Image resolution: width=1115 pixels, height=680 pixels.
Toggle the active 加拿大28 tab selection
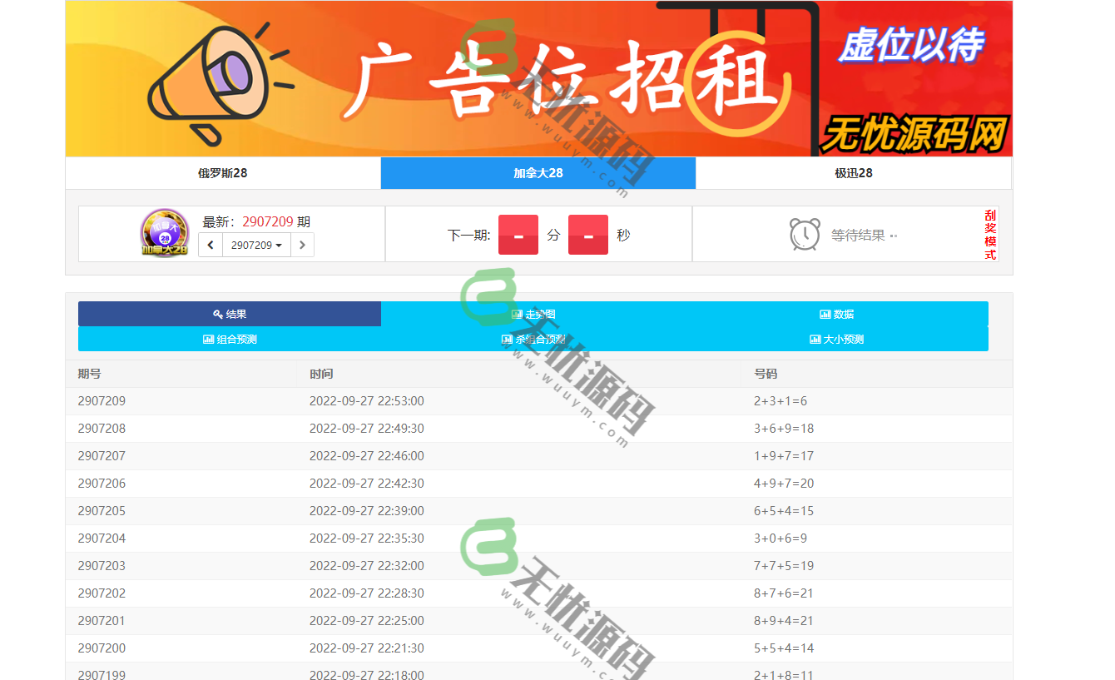pyautogui.click(x=538, y=173)
